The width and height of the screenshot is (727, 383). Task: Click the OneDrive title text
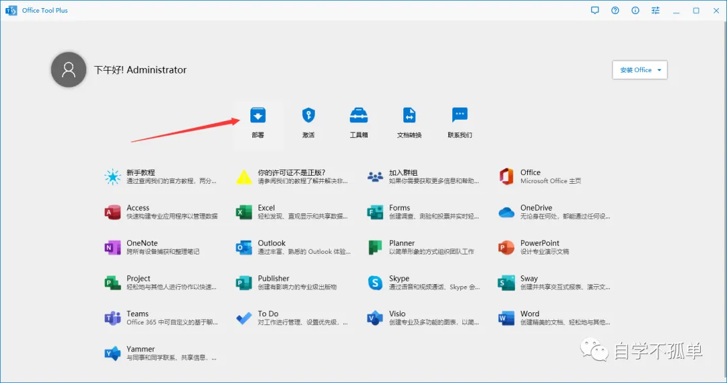536,208
